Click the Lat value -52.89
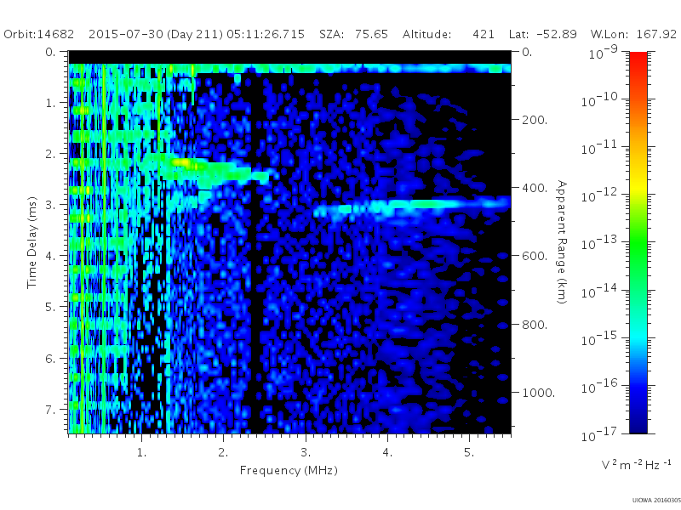The width and height of the screenshot is (681, 510). pyautogui.click(x=557, y=34)
